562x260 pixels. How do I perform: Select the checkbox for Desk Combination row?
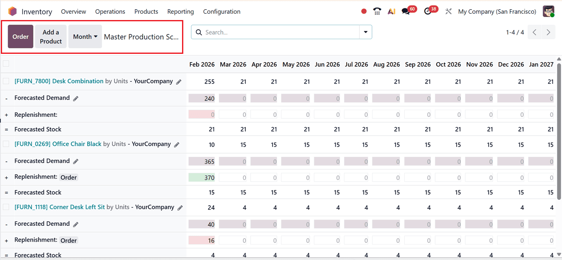6,81
